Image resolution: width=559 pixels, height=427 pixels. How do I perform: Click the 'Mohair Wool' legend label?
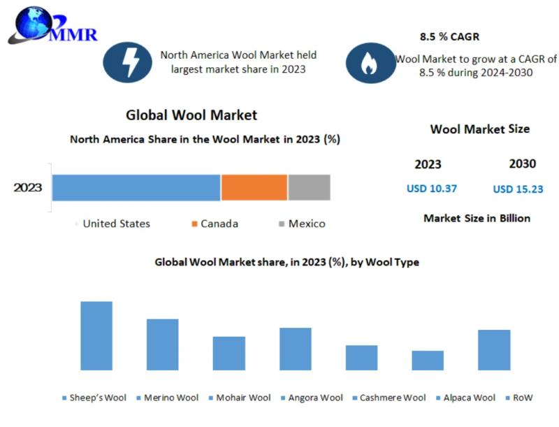tap(243, 398)
